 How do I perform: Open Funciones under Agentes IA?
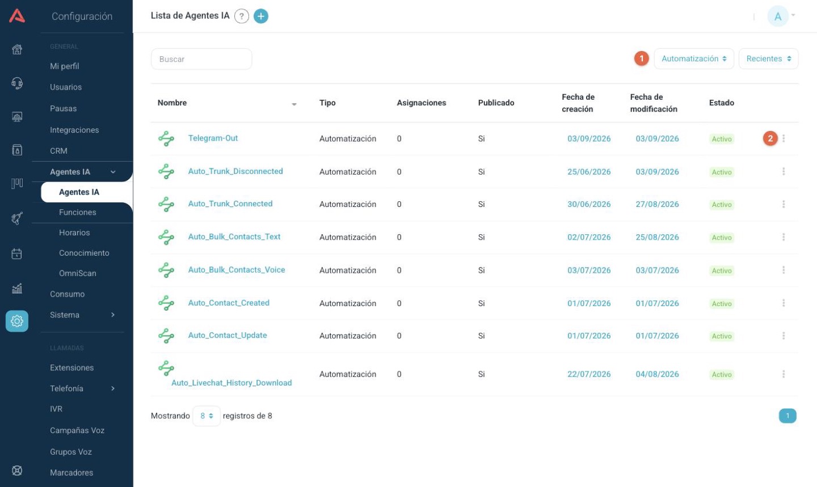tap(78, 212)
